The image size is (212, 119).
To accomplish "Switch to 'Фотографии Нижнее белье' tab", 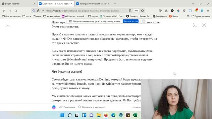I will 93,4.
